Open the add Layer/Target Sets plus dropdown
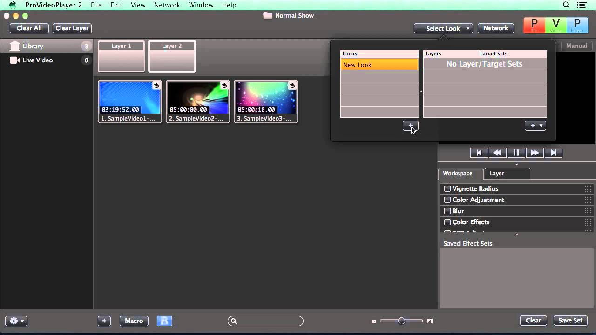 coord(535,126)
